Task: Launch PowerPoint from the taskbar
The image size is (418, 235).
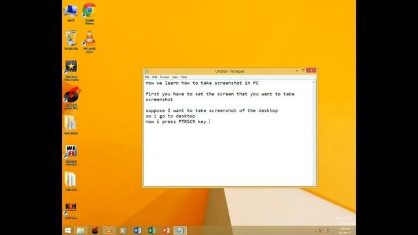Action: [x=166, y=230]
